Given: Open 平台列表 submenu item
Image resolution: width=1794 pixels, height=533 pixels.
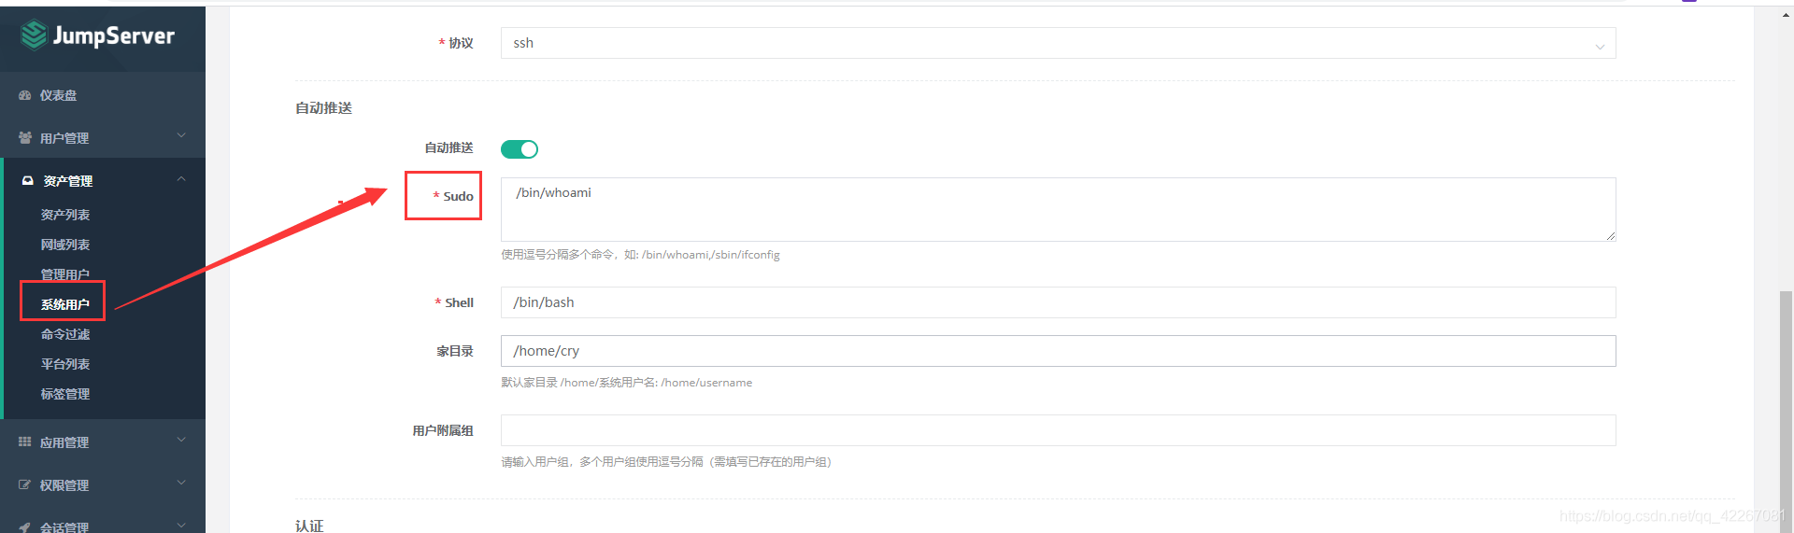Looking at the screenshot, I should [x=65, y=364].
